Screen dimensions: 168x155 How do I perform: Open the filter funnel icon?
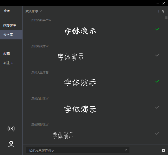[x=163, y=11]
